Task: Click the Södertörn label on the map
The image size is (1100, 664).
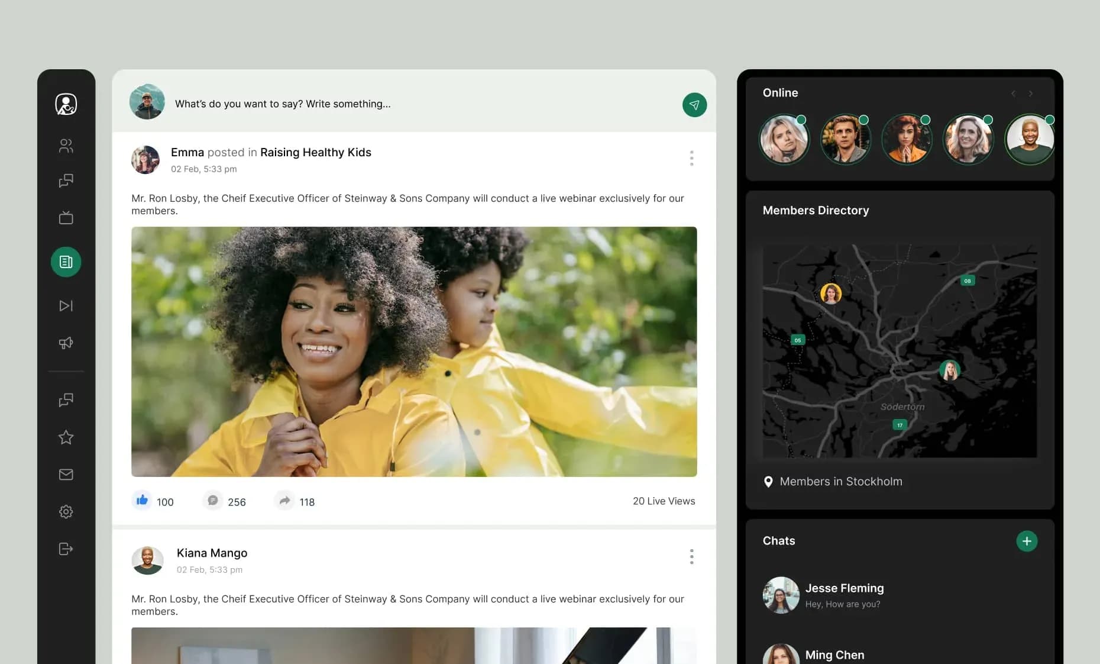Action: tap(902, 407)
